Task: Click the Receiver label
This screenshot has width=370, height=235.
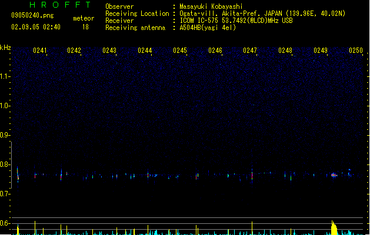Action: click(x=119, y=21)
